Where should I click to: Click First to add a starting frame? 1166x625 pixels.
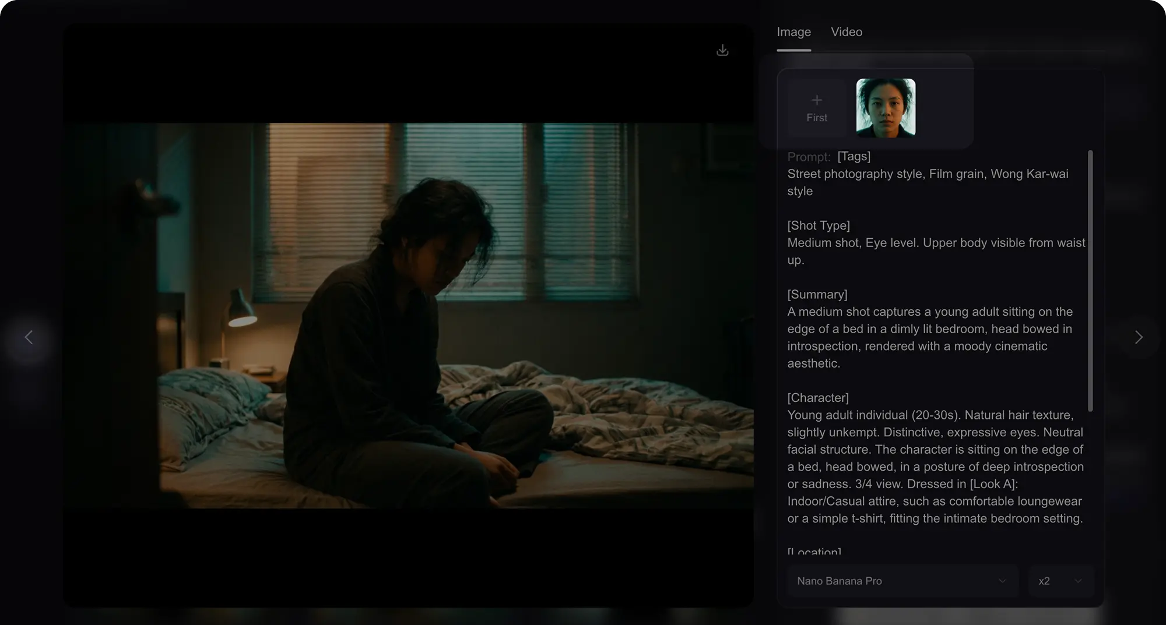(x=817, y=108)
